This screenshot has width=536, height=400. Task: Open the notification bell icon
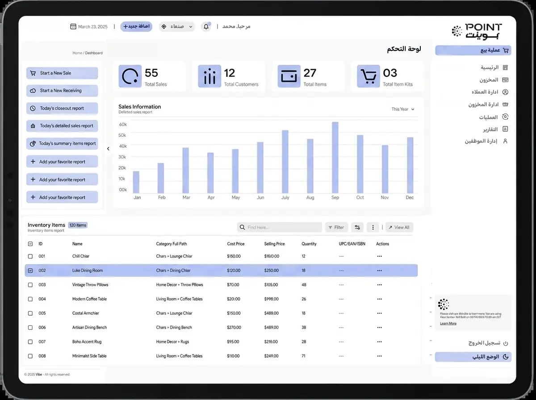(x=206, y=27)
